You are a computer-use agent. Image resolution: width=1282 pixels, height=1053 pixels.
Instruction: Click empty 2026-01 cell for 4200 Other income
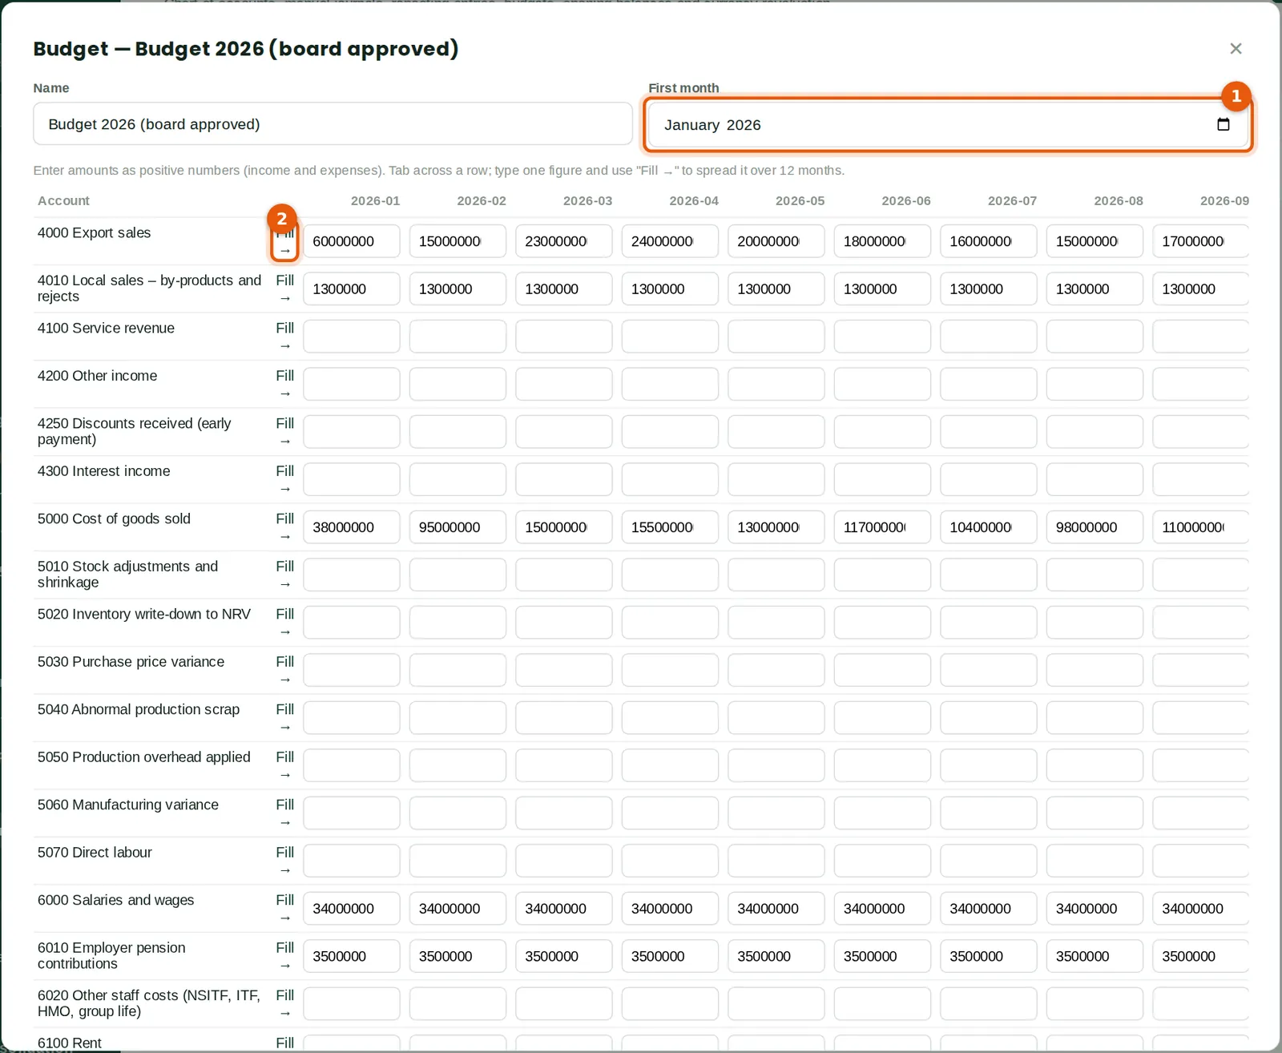pos(352,384)
